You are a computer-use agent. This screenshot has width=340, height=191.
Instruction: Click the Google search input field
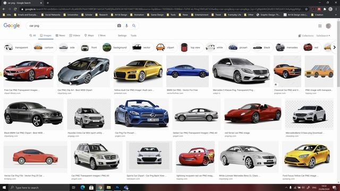point(72,25)
